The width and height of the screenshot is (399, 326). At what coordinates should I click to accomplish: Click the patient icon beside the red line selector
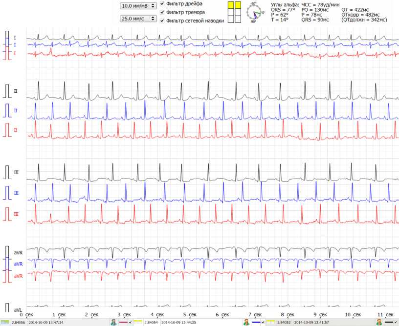[113, 322]
